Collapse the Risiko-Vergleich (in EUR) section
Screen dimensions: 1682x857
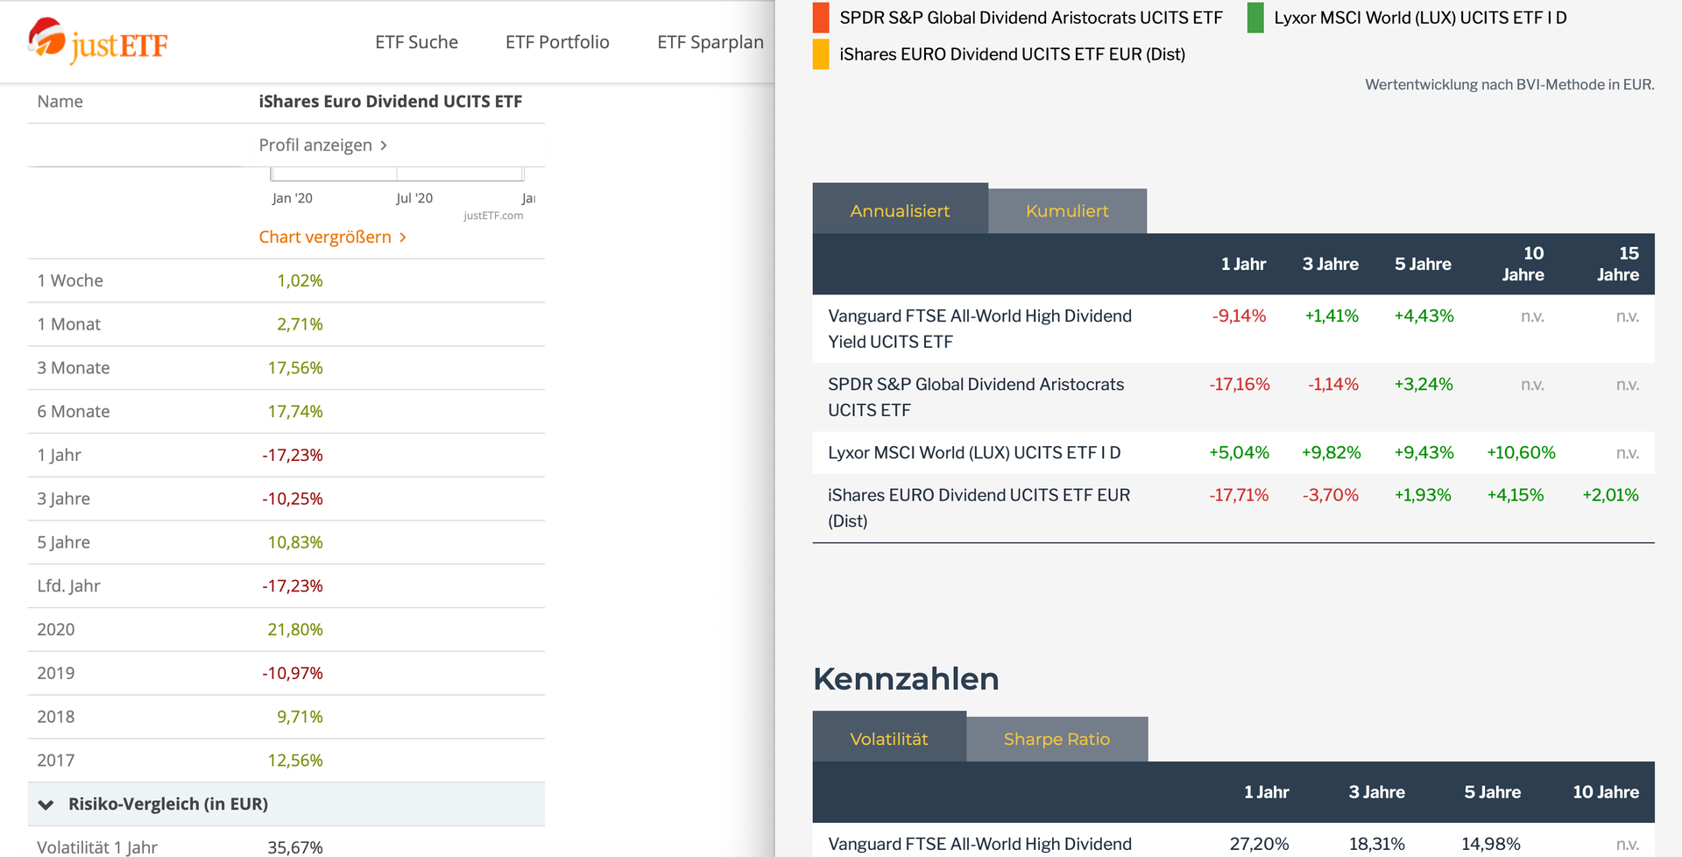[168, 804]
